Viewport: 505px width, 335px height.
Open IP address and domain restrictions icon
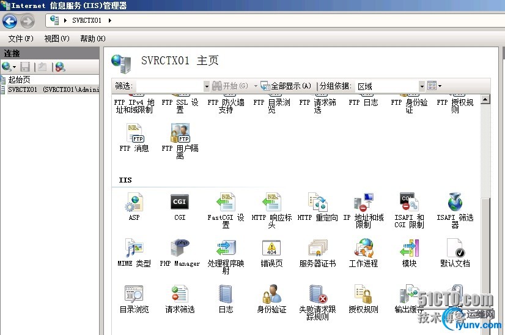(363, 211)
